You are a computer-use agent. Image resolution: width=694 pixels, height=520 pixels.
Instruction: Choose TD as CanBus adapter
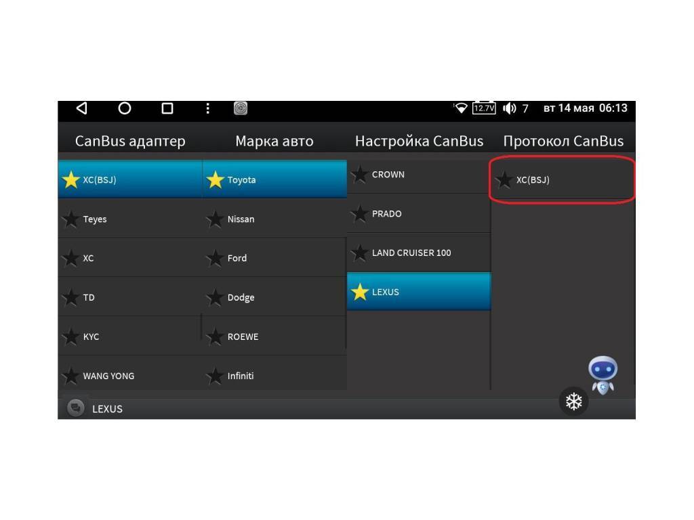point(130,298)
